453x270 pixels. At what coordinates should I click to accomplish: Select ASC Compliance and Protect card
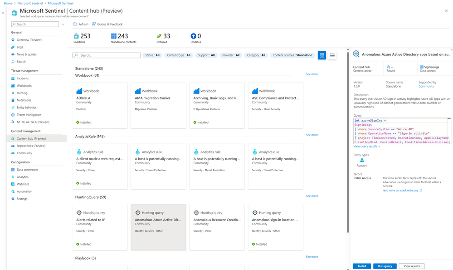[x=276, y=105]
